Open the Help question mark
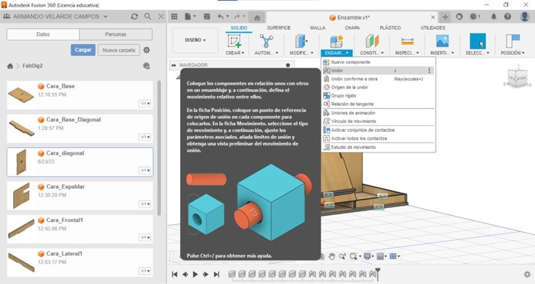This screenshot has width=535, height=284. click(x=507, y=16)
